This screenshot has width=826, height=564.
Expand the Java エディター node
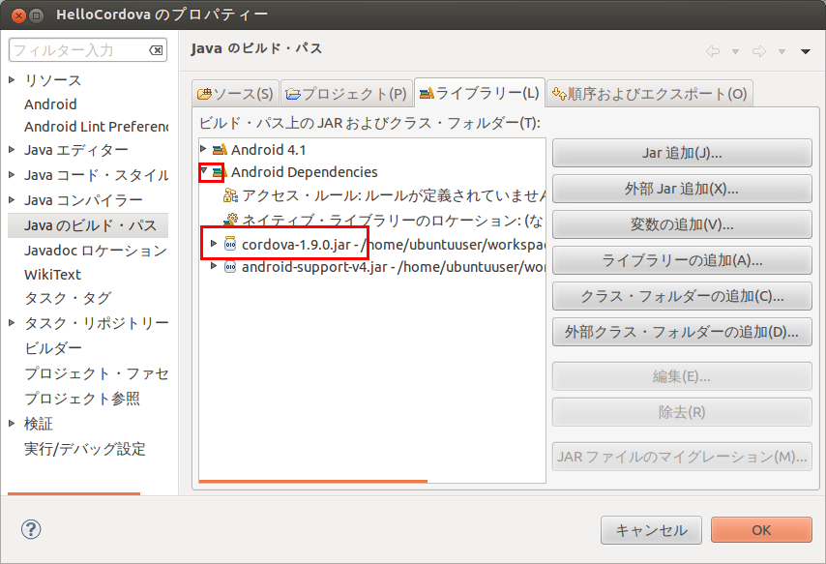12,150
